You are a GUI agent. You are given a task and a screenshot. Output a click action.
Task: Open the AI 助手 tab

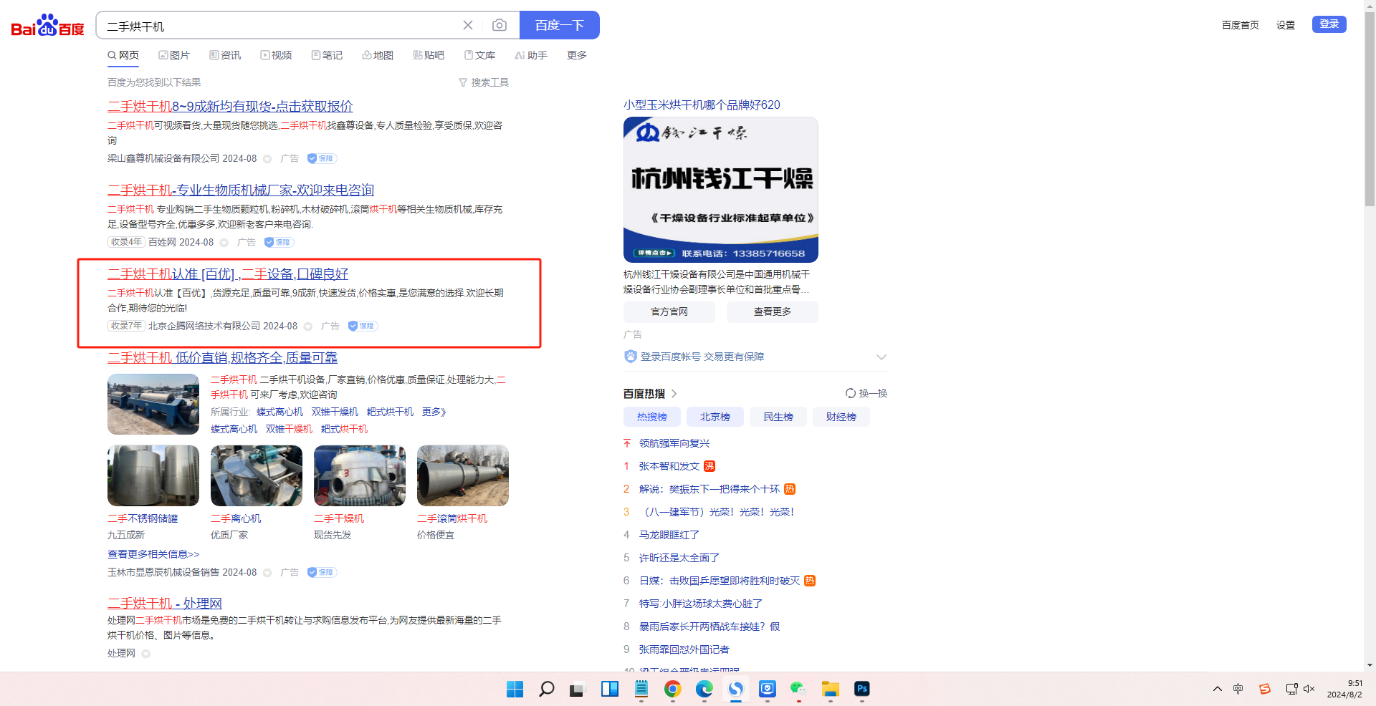point(531,55)
